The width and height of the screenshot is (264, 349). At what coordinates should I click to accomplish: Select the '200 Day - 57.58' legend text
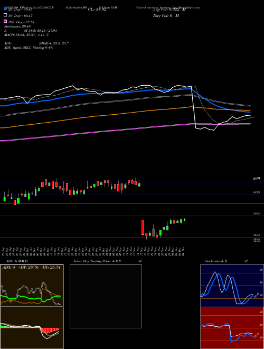click(x=21, y=22)
